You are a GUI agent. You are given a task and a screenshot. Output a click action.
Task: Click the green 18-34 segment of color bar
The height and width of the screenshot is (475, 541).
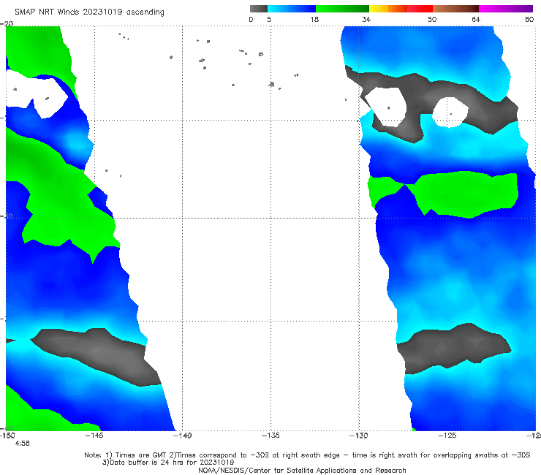(x=342, y=9)
